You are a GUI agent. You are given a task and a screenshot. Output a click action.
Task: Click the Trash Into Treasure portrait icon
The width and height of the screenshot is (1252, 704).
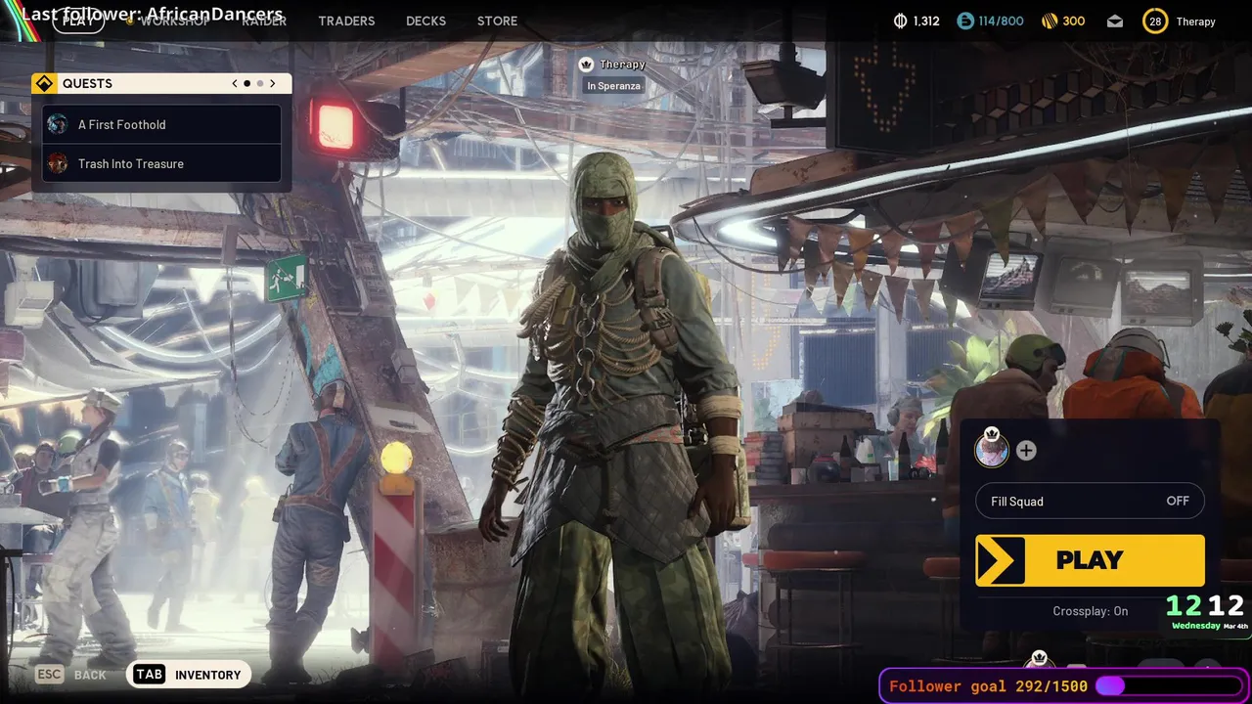pyautogui.click(x=58, y=163)
